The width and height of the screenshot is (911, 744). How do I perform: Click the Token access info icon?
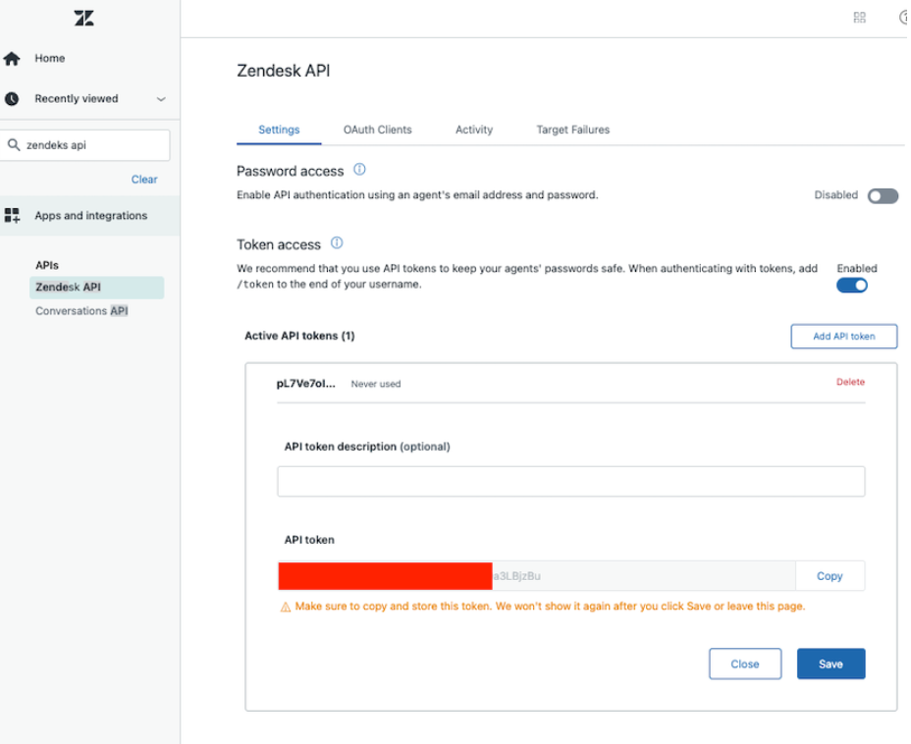click(x=337, y=243)
